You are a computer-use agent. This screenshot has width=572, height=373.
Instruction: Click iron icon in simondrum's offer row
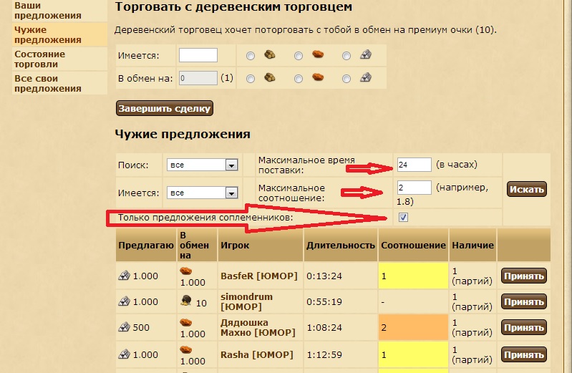tap(124, 301)
